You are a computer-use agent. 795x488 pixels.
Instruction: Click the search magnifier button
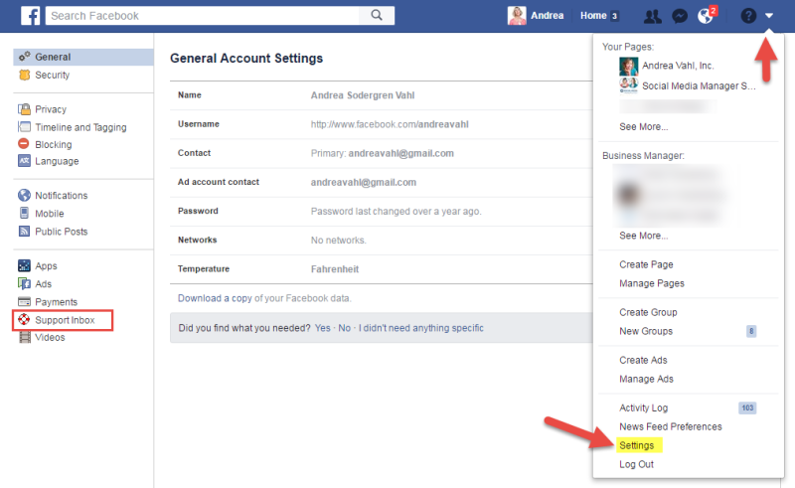(377, 16)
